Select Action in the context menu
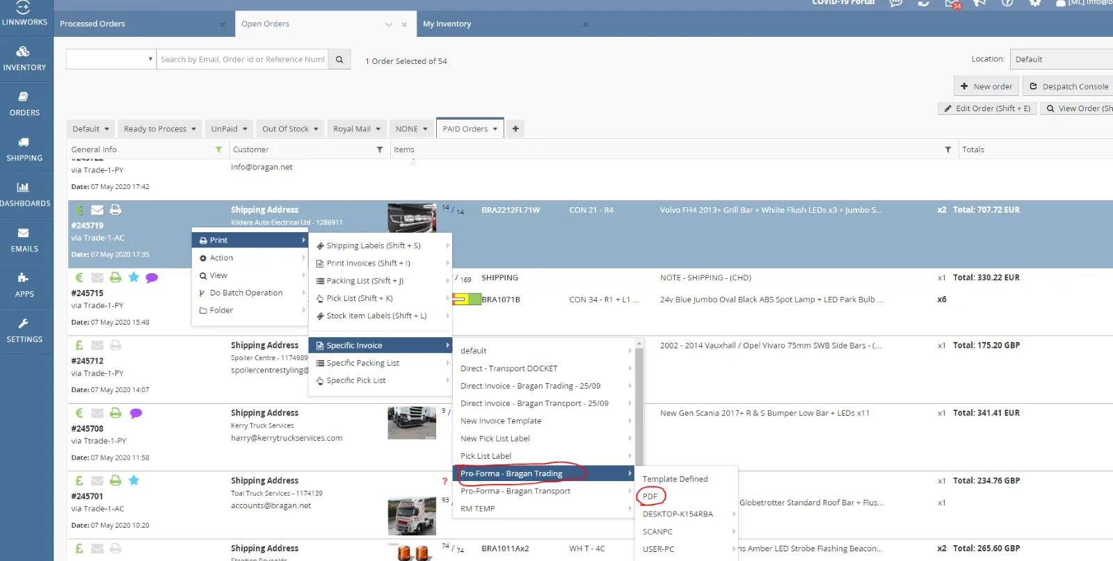1113x561 pixels. [249, 258]
